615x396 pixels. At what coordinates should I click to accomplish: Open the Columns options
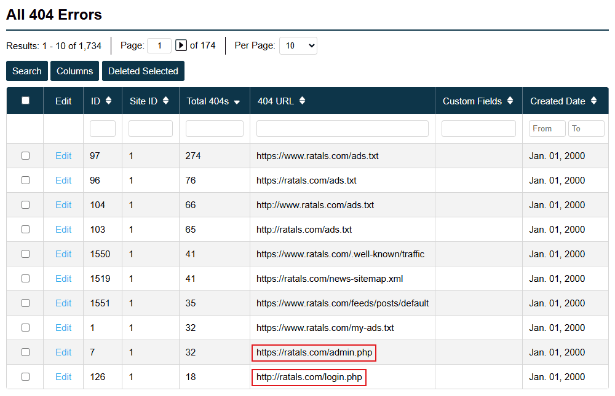(74, 71)
